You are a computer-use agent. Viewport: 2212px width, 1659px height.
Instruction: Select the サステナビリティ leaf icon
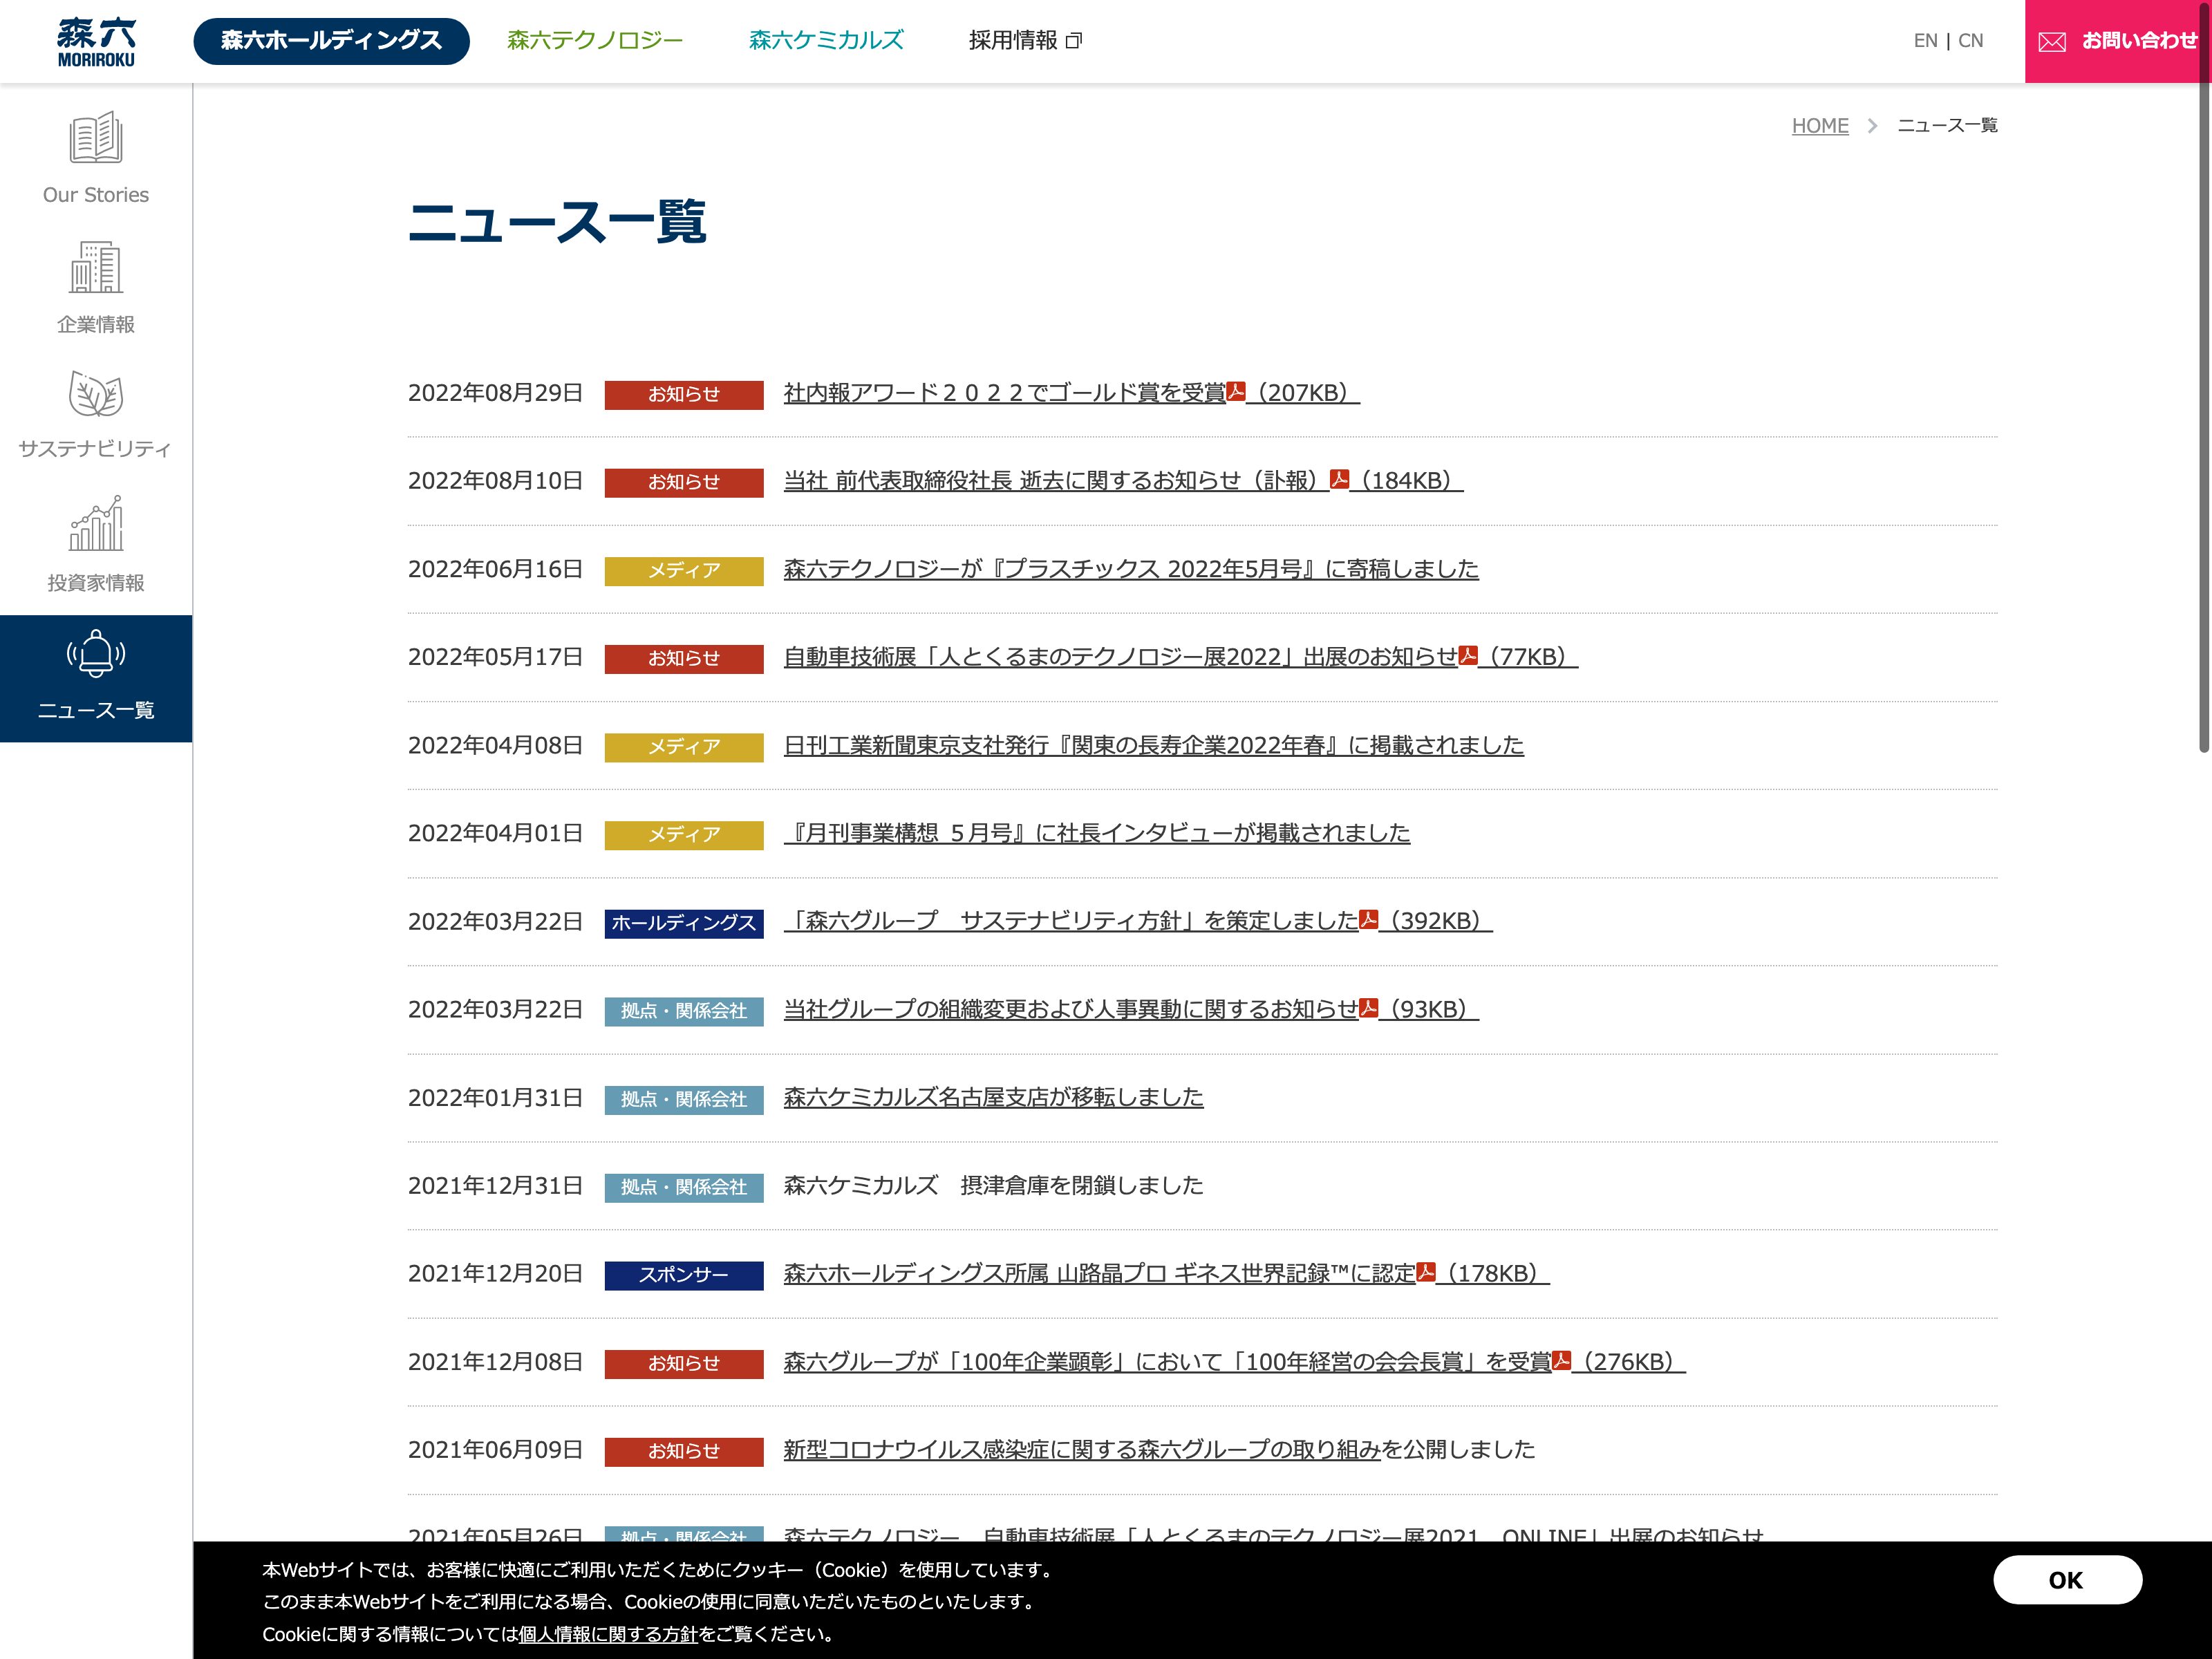96,394
